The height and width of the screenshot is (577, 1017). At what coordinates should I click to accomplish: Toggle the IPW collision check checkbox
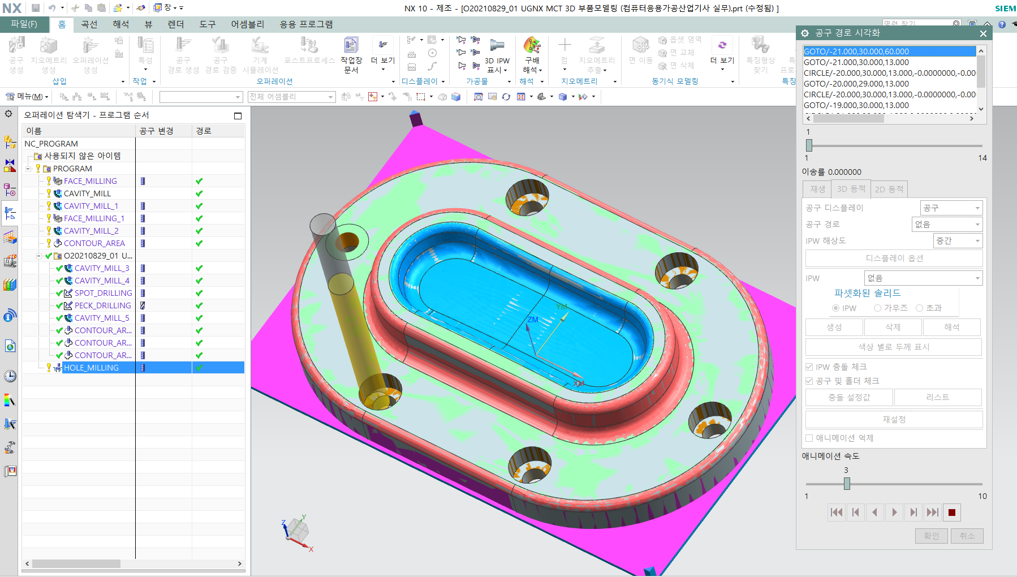pos(809,367)
